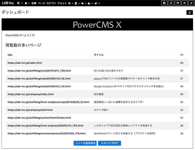Open the cube workspace dropdown menu

(x=20, y=3)
